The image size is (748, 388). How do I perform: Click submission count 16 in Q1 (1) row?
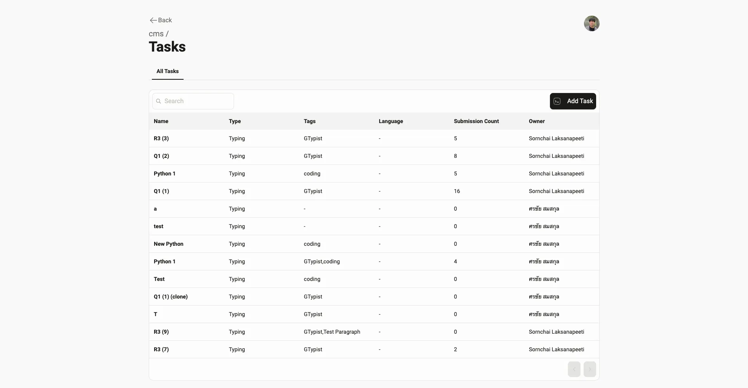click(457, 191)
